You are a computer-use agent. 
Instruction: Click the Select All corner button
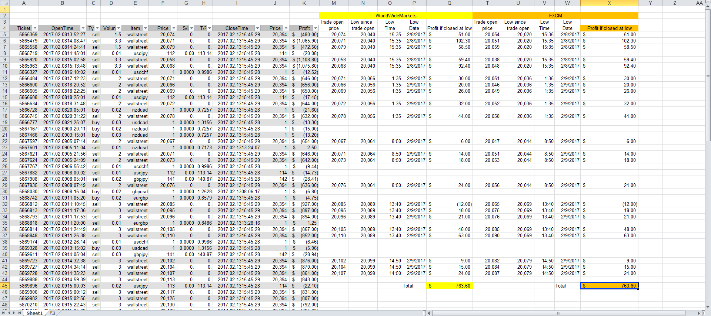click(4, 3)
